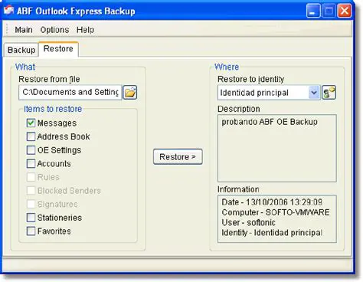Click the Restore > button

(x=178, y=157)
